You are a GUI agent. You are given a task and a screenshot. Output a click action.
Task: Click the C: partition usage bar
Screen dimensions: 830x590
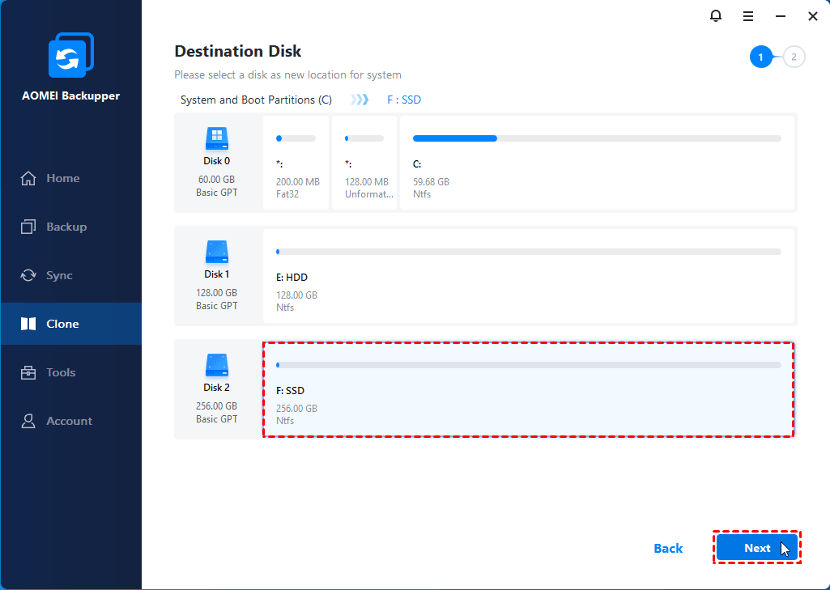(597, 138)
